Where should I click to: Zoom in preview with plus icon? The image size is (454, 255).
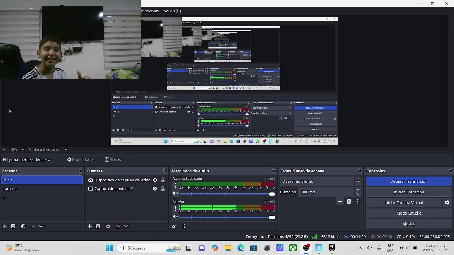coord(23,149)
